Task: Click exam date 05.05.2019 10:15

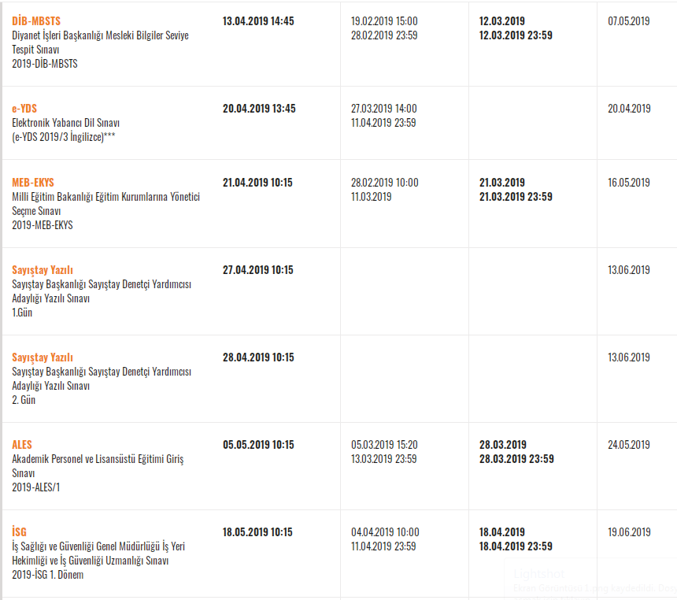Action: pyautogui.click(x=258, y=445)
